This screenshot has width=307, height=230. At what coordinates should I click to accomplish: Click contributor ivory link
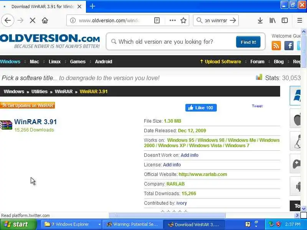click(182, 203)
